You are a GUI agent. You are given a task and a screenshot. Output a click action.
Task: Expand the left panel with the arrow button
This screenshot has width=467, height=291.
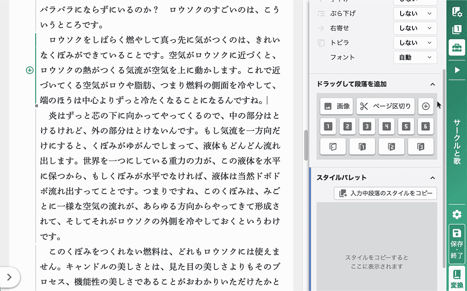pyautogui.click(x=9, y=277)
